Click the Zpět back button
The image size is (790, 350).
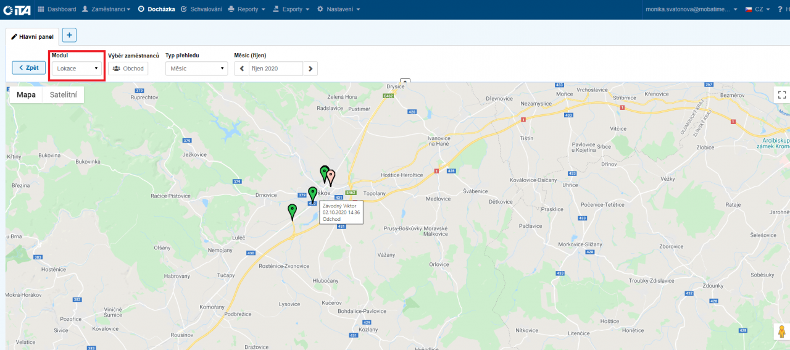(28, 68)
